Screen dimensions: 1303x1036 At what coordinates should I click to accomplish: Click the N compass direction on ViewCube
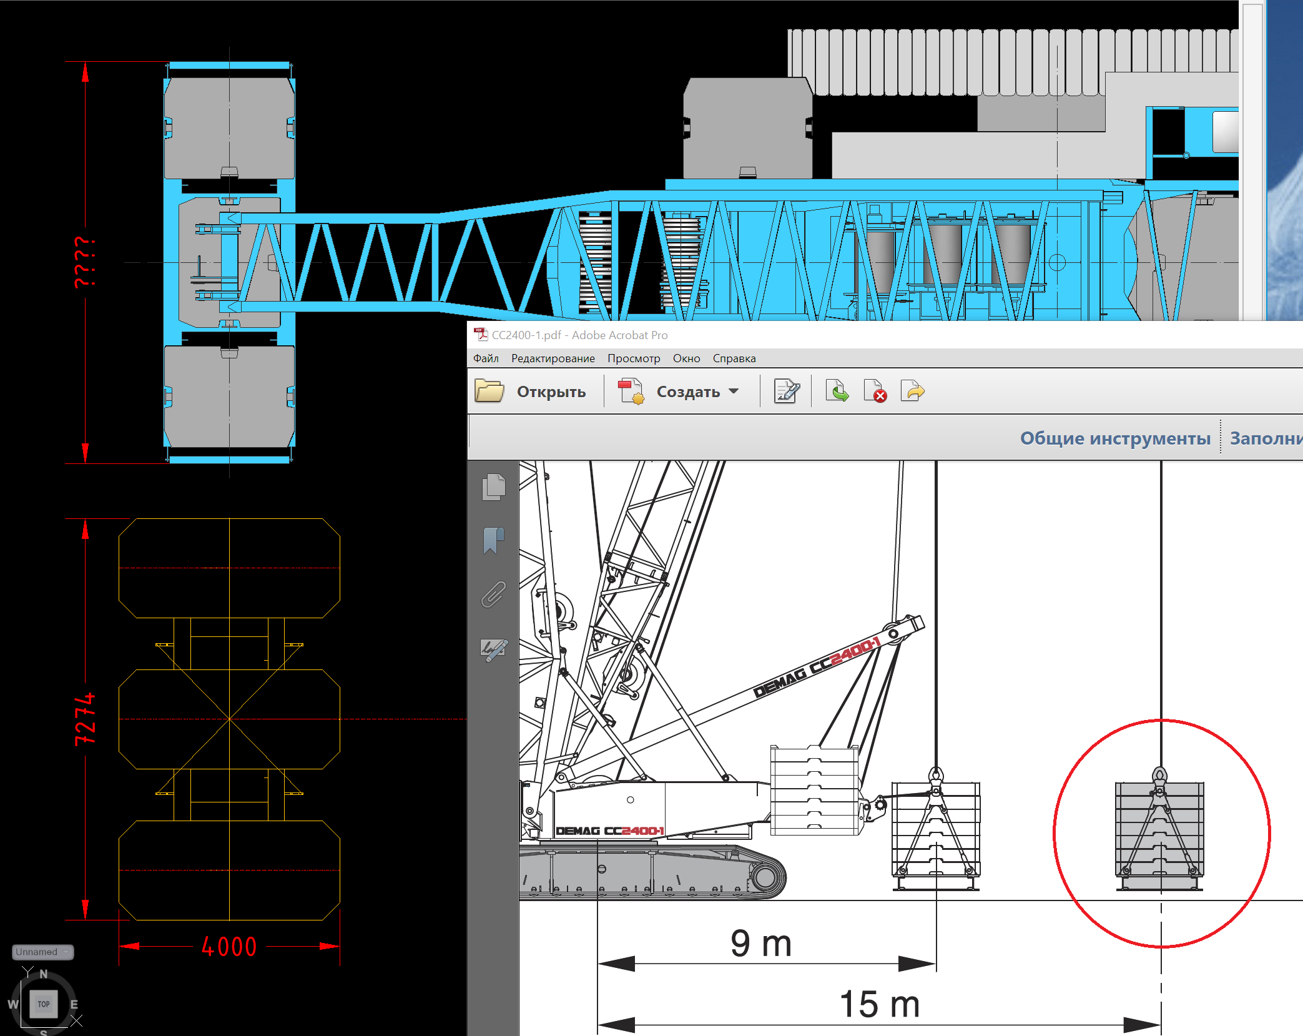[44, 974]
